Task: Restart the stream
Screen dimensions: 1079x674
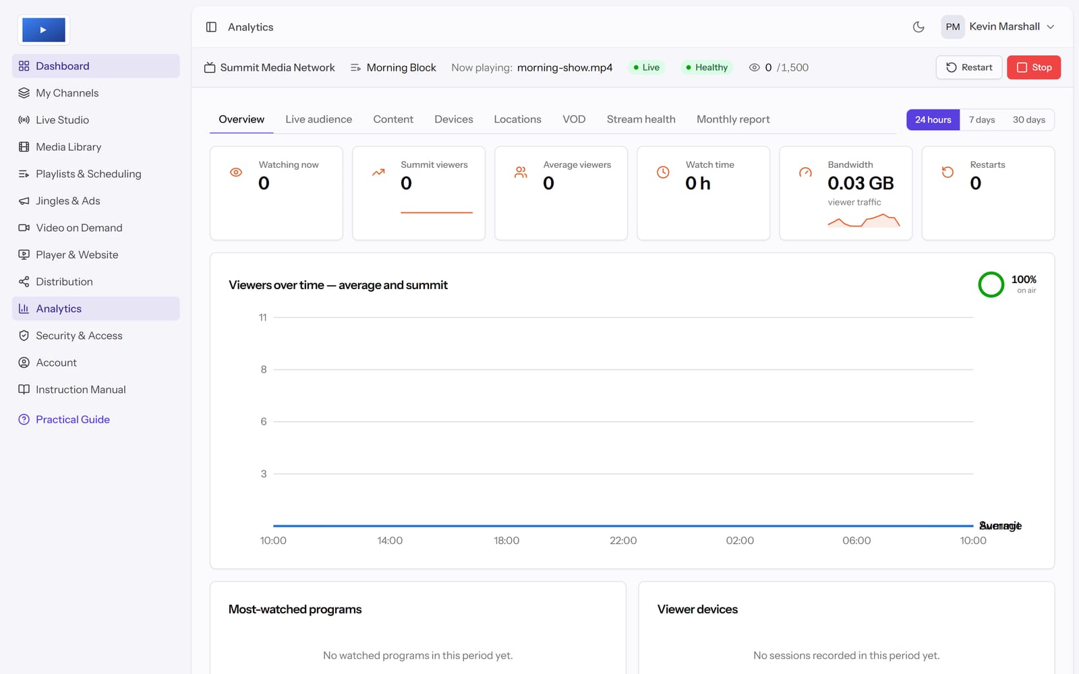Action: click(x=969, y=67)
